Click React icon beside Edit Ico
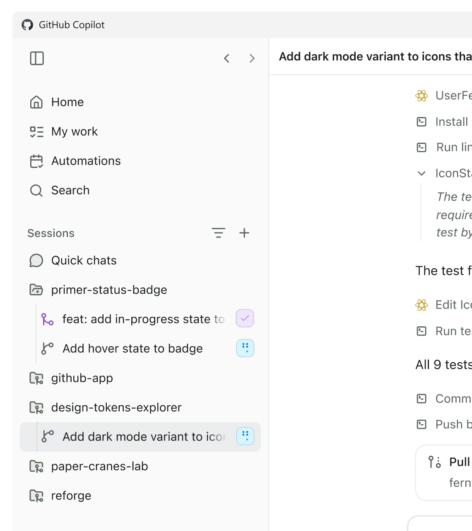Image resolution: width=472 pixels, height=531 pixels. click(x=421, y=305)
